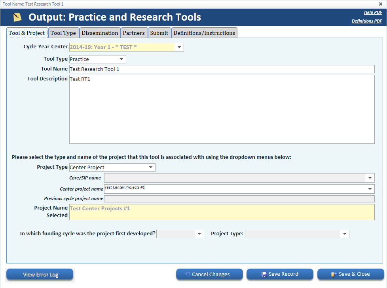Open the Help PDF link

tap(372, 13)
